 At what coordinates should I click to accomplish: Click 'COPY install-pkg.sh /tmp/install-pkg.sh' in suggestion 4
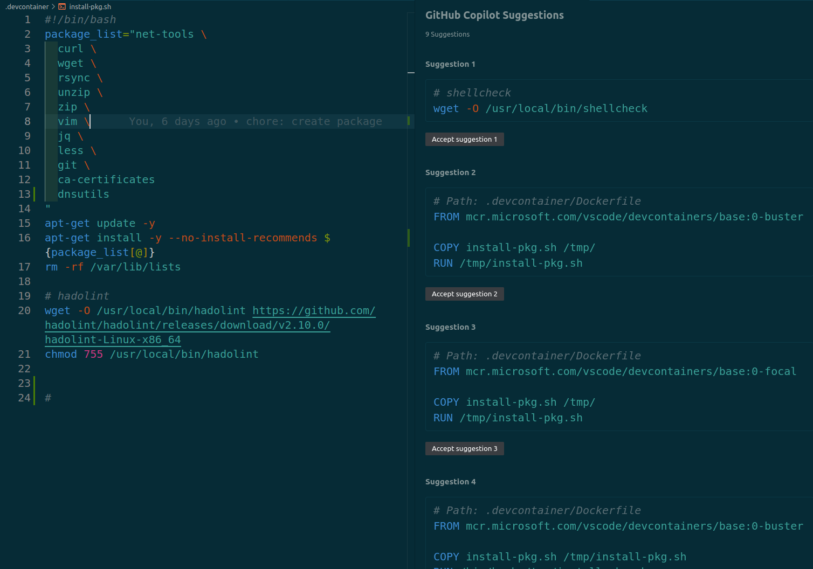coord(560,557)
